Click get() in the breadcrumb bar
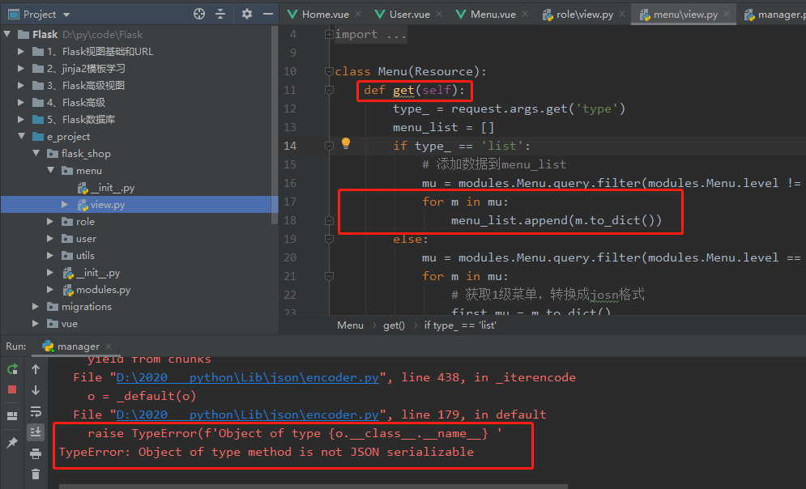The image size is (806, 489). pos(394,325)
